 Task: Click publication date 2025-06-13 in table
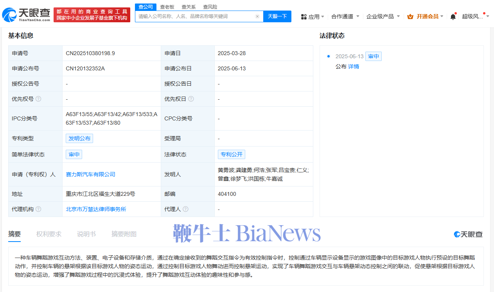[x=232, y=68]
